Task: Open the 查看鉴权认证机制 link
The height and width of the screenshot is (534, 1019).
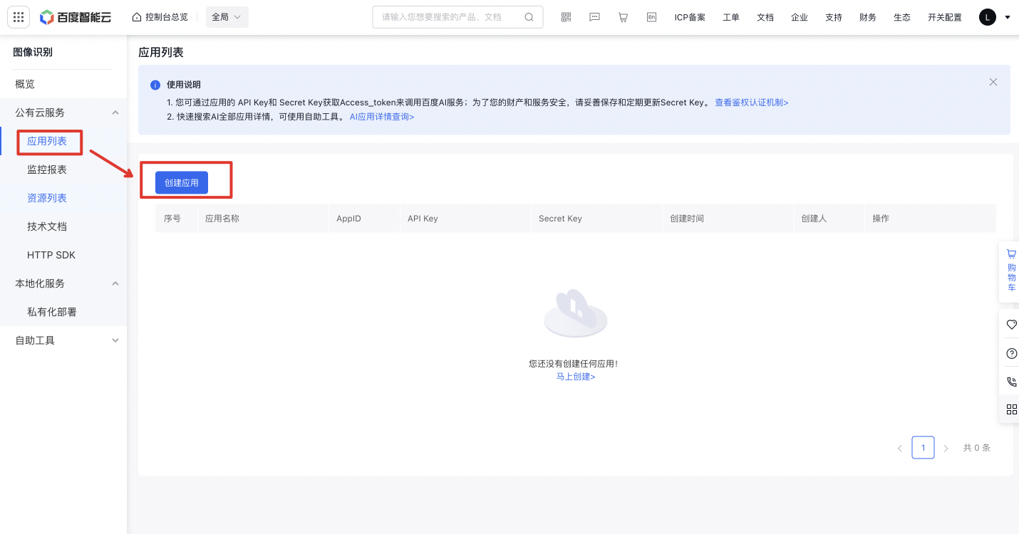Action: [752, 103]
